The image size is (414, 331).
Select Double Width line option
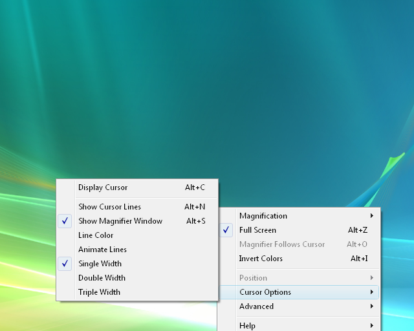pos(102,278)
